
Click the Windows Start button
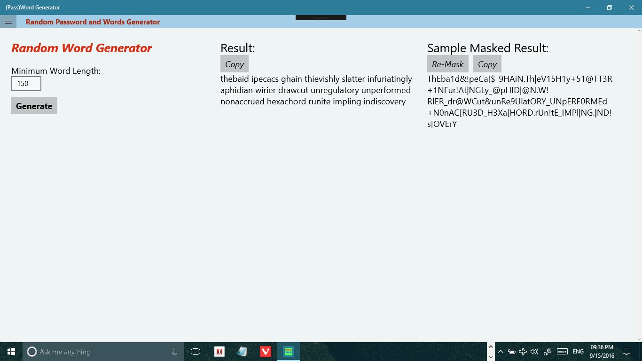pos(11,352)
